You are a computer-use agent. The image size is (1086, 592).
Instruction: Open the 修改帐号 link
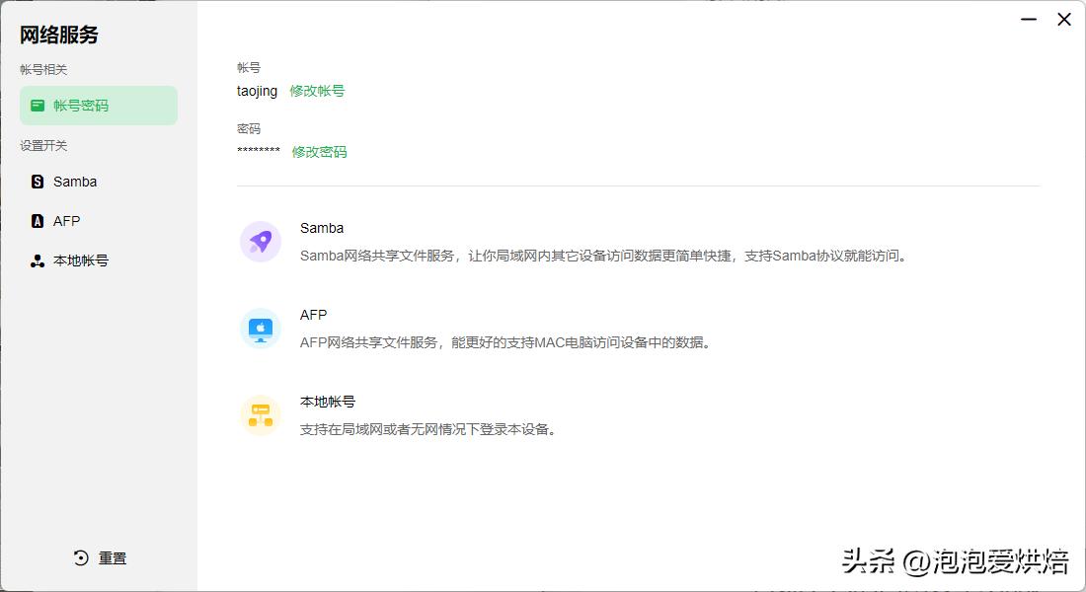tap(319, 90)
